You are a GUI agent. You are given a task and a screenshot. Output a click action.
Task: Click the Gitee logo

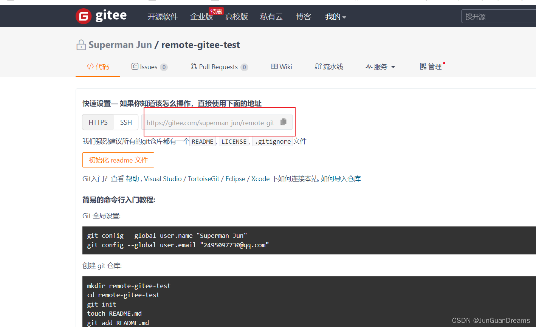101,16
